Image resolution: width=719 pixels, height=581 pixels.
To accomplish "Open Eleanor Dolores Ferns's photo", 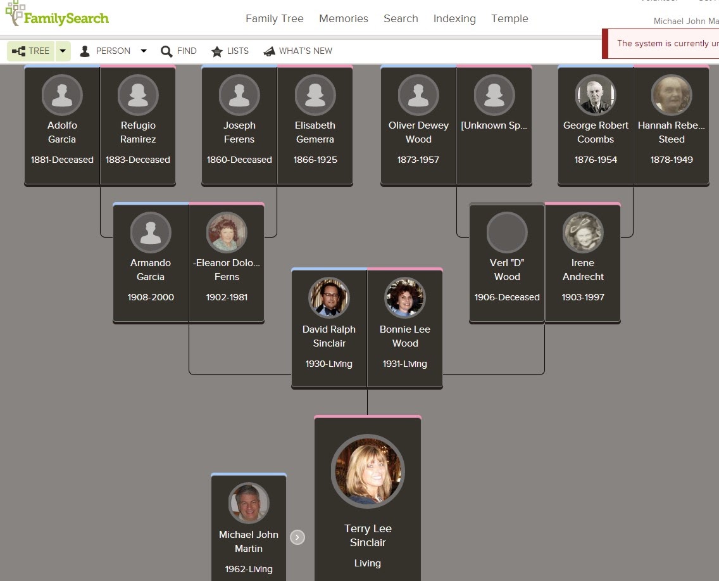I will pyautogui.click(x=227, y=233).
